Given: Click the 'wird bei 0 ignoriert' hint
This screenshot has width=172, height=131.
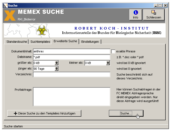Looking at the screenshot, I should pyautogui.click(x=129, y=69).
